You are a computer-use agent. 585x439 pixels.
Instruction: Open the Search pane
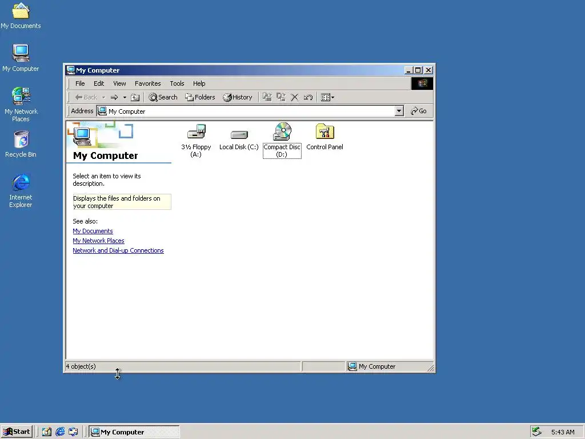(163, 97)
